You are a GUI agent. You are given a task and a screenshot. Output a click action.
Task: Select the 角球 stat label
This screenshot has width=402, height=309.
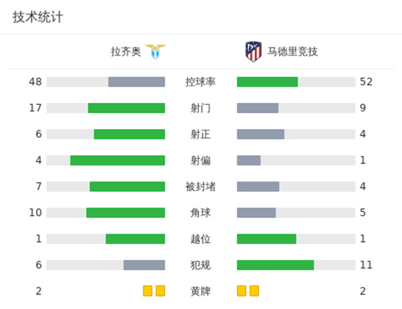[x=200, y=213]
